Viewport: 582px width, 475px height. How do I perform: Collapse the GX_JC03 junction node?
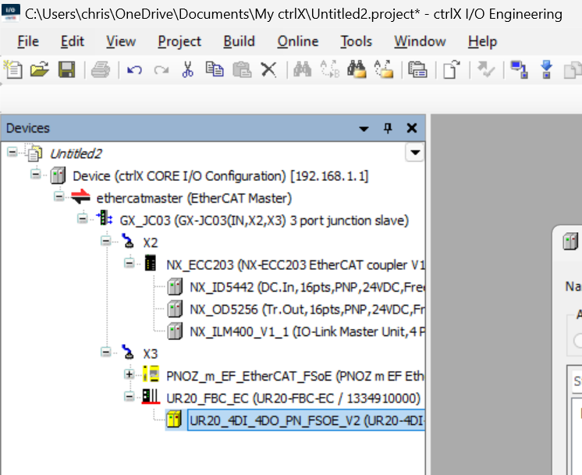tap(83, 218)
